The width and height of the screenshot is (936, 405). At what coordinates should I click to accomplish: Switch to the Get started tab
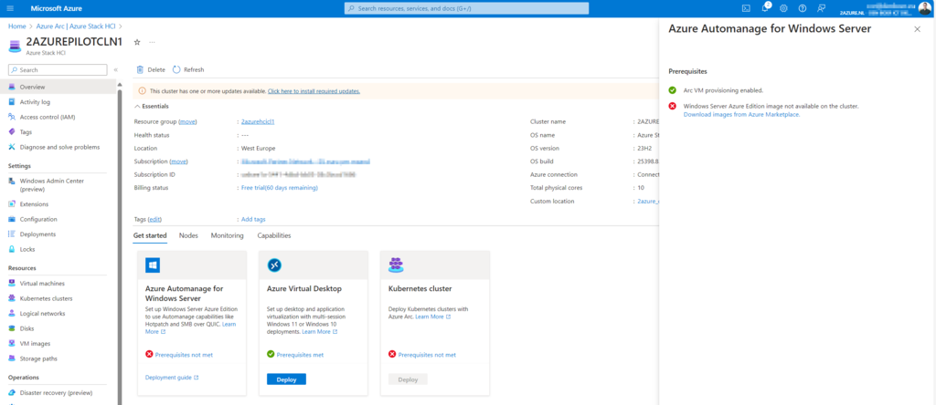[150, 235]
